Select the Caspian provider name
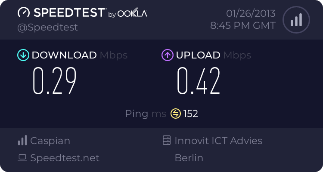Image resolution: width=323 pixels, height=172 pixels. coord(50,141)
